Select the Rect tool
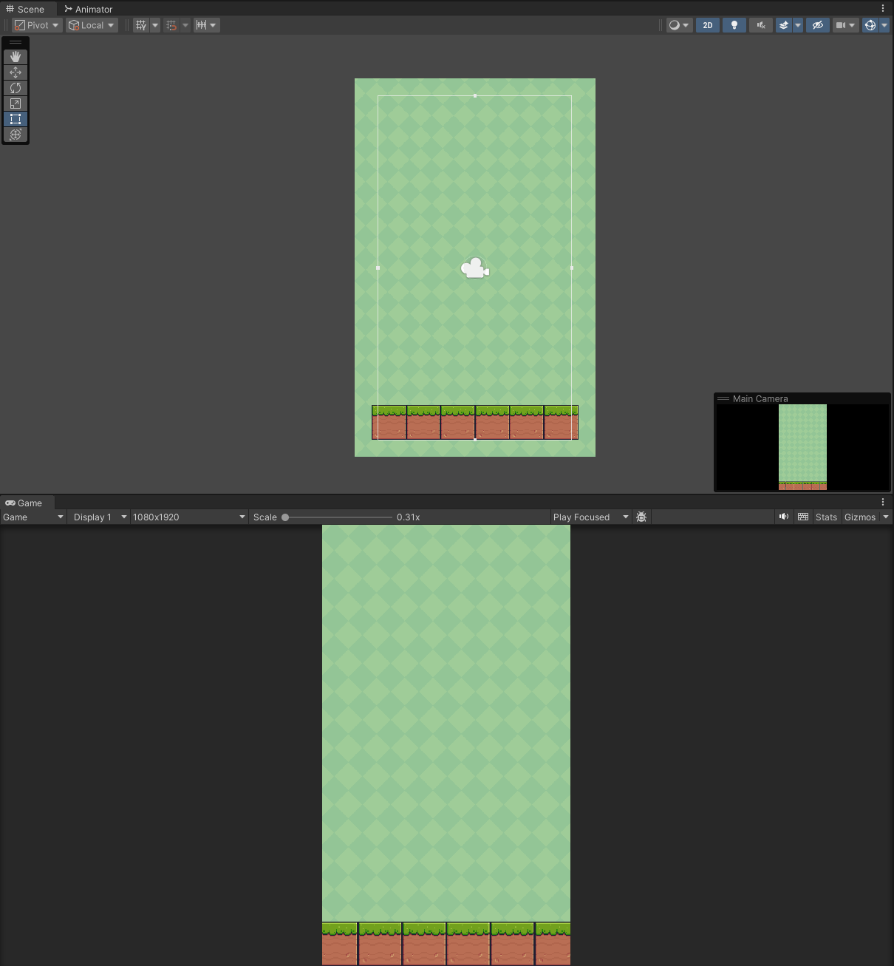Viewport: 894px width, 966px height. tap(16, 119)
